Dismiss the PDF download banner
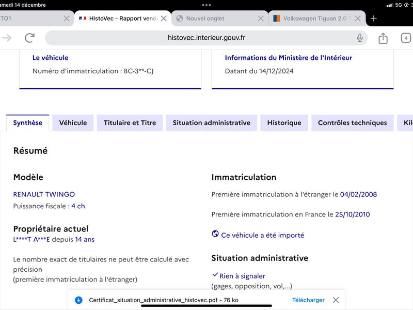Screen dimensions: 413x310 point(336,300)
